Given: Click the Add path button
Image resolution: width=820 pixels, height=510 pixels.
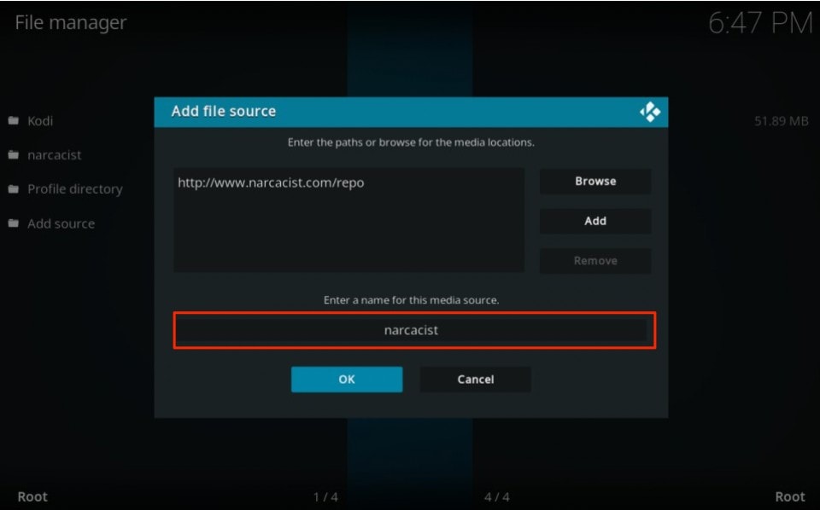Looking at the screenshot, I should pyautogui.click(x=595, y=221).
